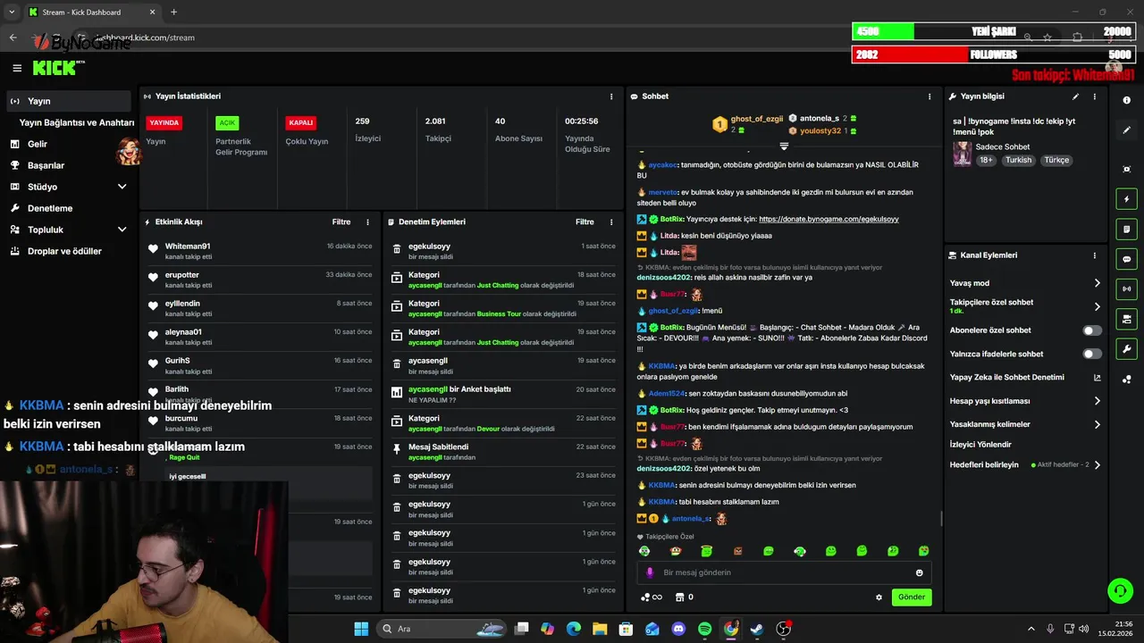Click the Turkish tag in Yayın bilgisi
The height and width of the screenshot is (643, 1144).
pos(1018,161)
